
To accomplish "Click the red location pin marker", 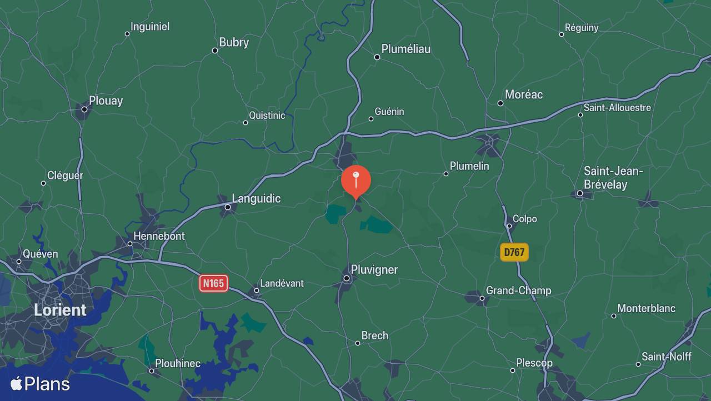I will [x=356, y=182].
